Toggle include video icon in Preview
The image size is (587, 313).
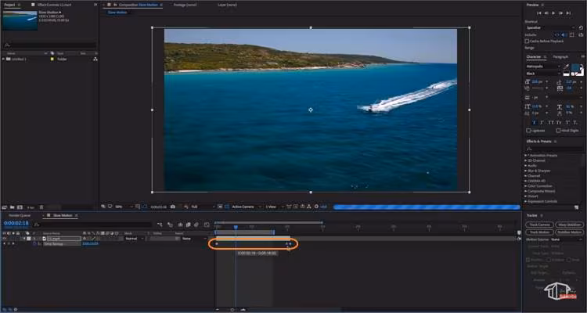coord(558,34)
